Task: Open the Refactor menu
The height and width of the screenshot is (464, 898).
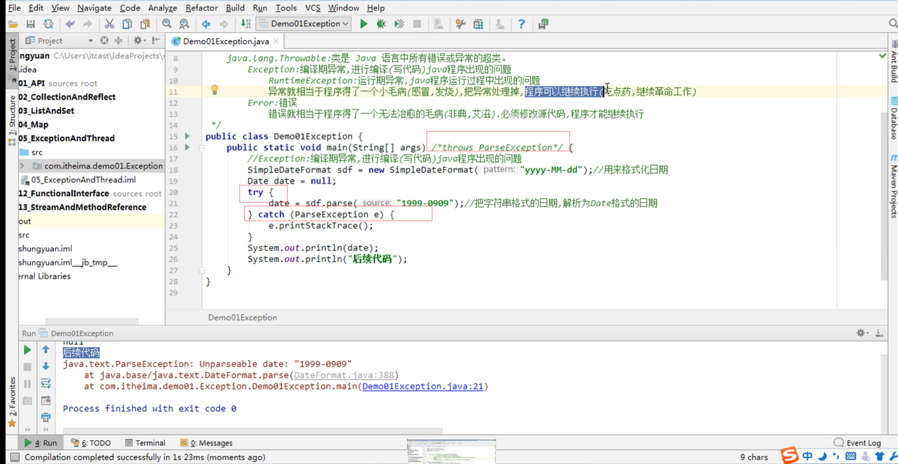Action: click(x=201, y=8)
